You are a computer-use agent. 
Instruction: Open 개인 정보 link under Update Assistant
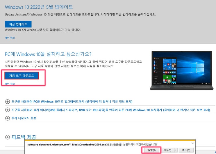[10, 38]
